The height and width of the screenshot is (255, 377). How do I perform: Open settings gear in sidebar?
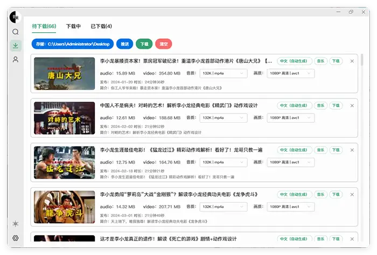click(16, 238)
